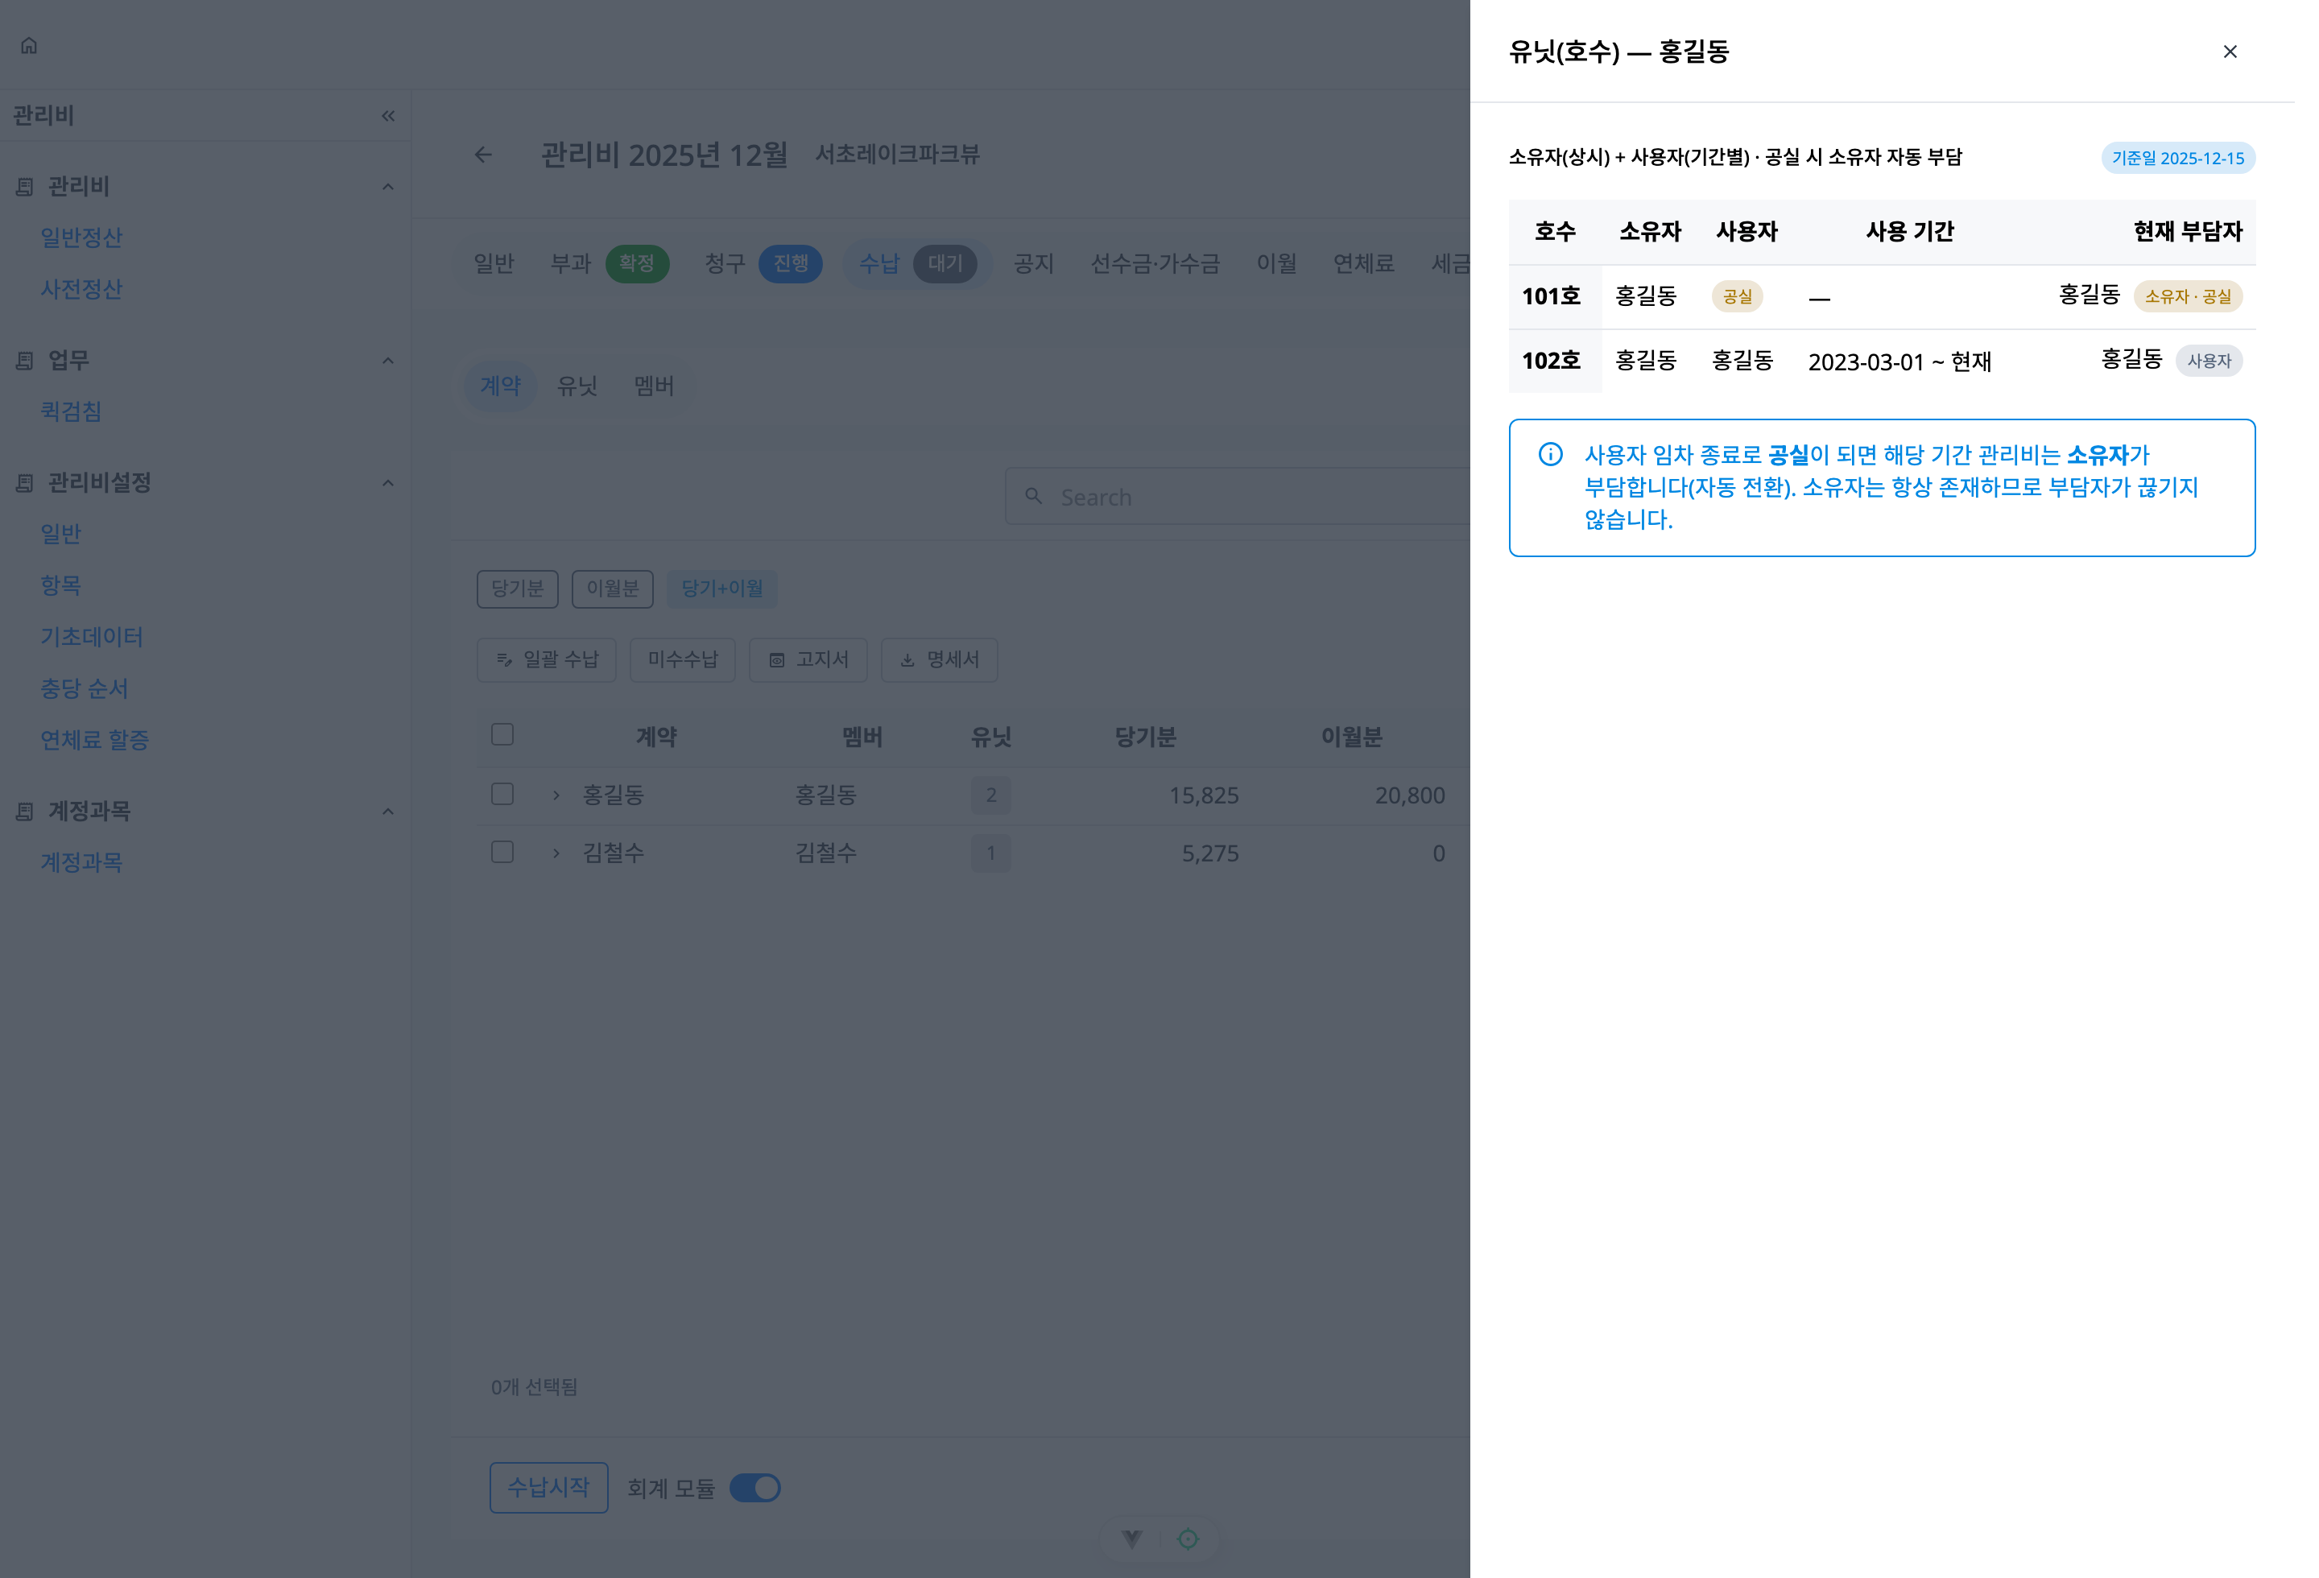Open the 연체료 tab
The width and height of the screenshot is (2319, 1578).
[1363, 263]
